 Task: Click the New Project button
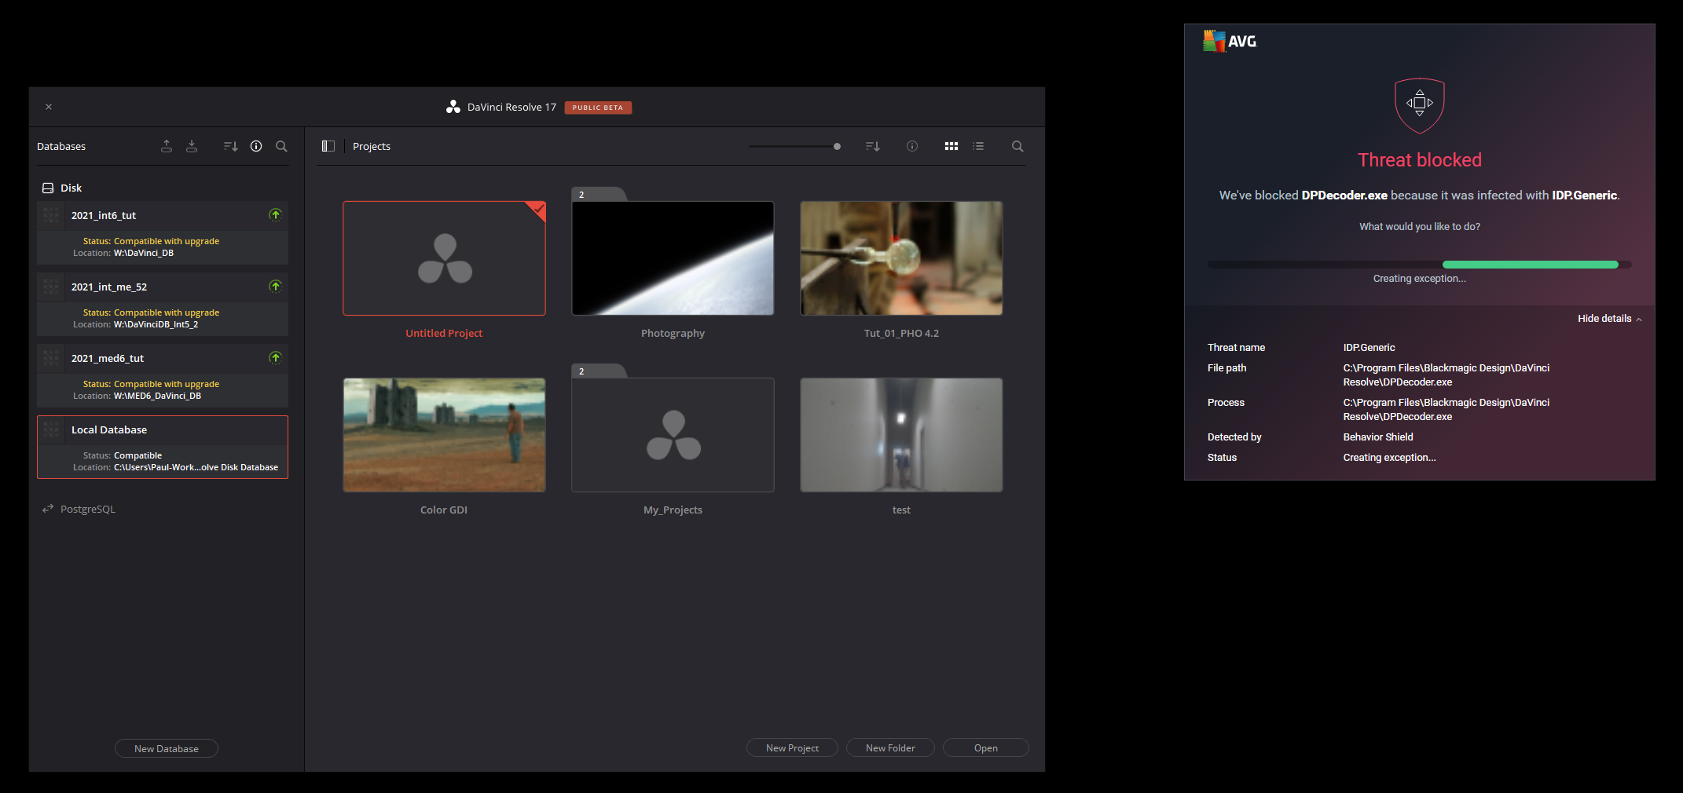(792, 747)
